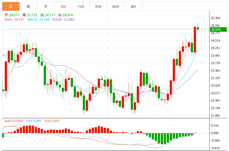Viewport: 229px width, 151px height.
Task: Open the 60分 timeframe tab
Action: point(116,6)
